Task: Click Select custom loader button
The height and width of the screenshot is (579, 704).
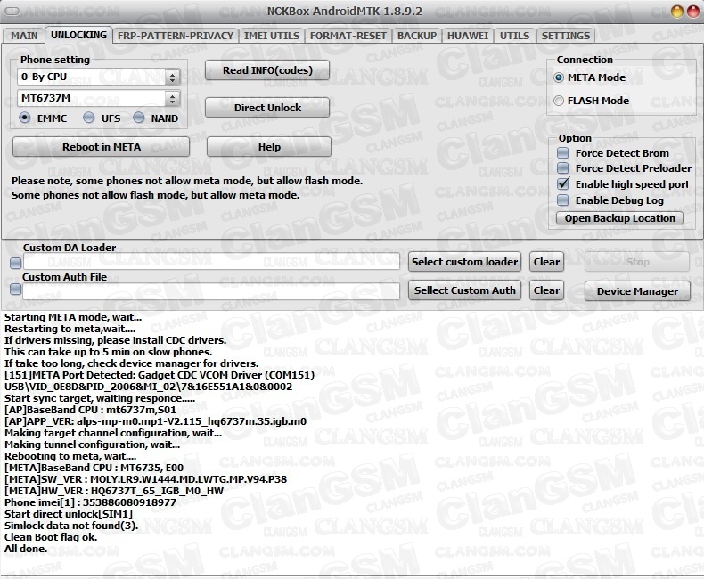Action: point(464,262)
